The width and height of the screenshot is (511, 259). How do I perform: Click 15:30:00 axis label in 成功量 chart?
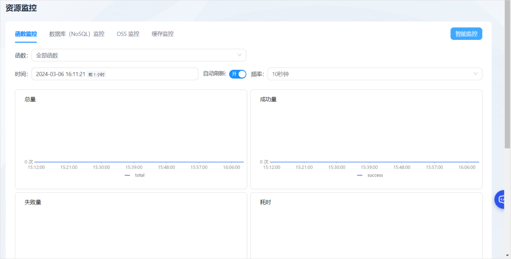(x=337, y=167)
